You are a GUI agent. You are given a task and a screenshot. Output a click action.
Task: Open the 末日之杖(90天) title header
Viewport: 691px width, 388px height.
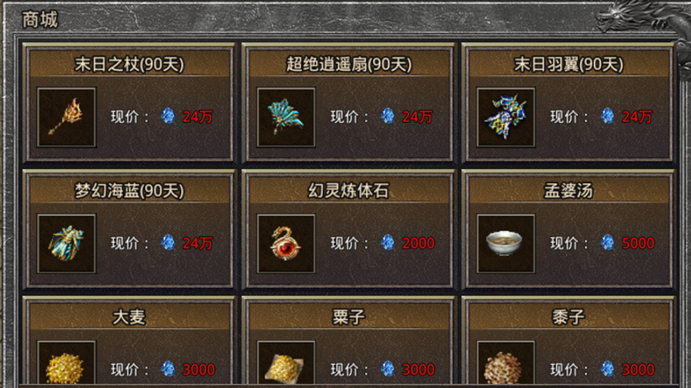point(129,65)
